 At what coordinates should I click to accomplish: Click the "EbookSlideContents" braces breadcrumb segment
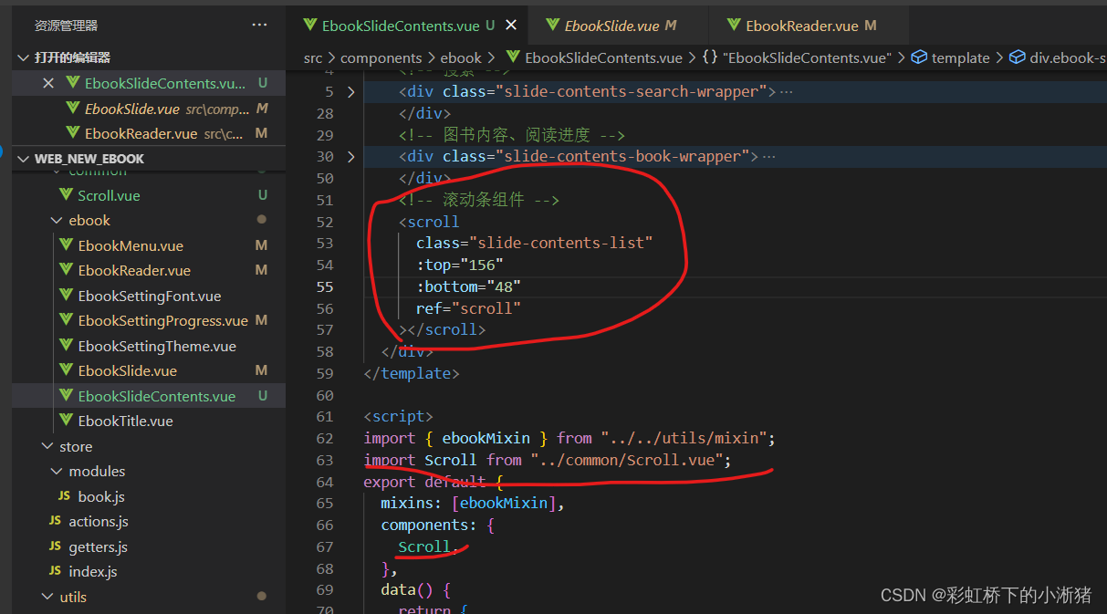(797, 57)
